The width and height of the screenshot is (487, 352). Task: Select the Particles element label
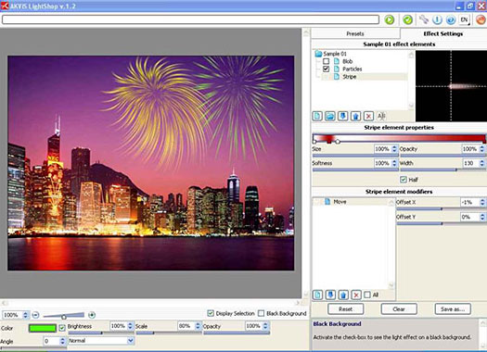pyautogui.click(x=352, y=69)
